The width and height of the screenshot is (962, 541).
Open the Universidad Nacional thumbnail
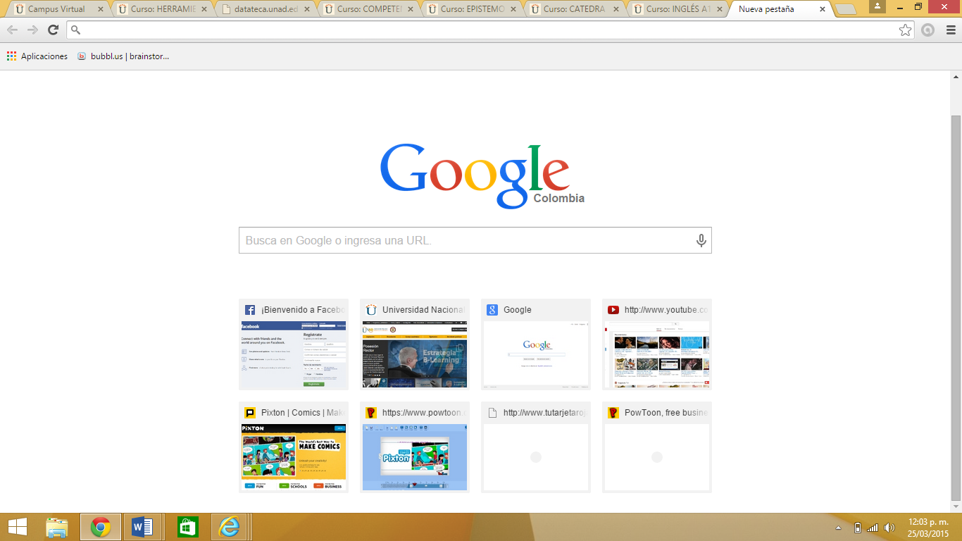(x=415, y=344)
